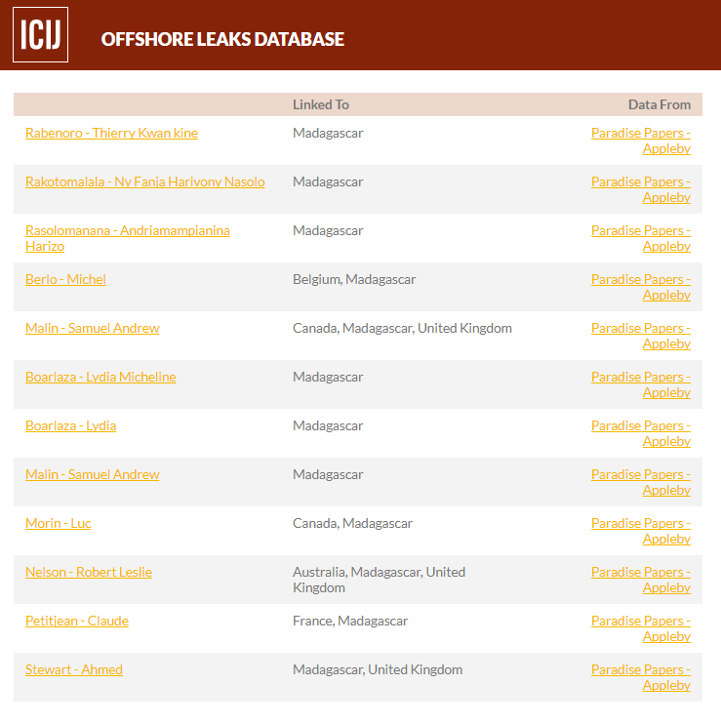
Task: Open the Stewart - Ahmed record
Action: pos(74,670)
